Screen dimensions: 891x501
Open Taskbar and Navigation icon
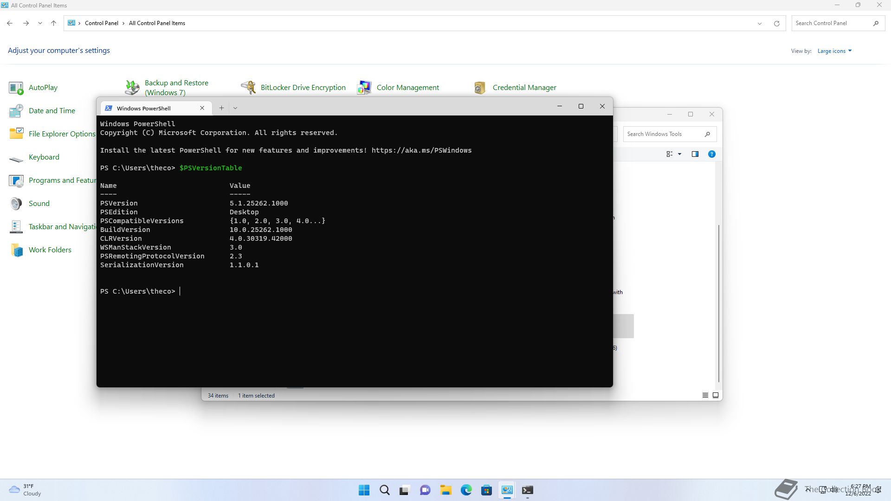(16, 227)
